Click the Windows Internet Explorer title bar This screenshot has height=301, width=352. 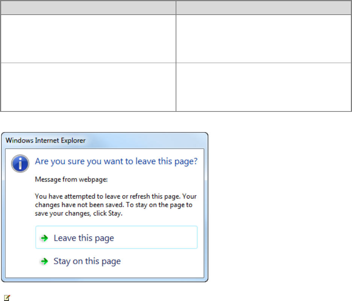point(105,140)
